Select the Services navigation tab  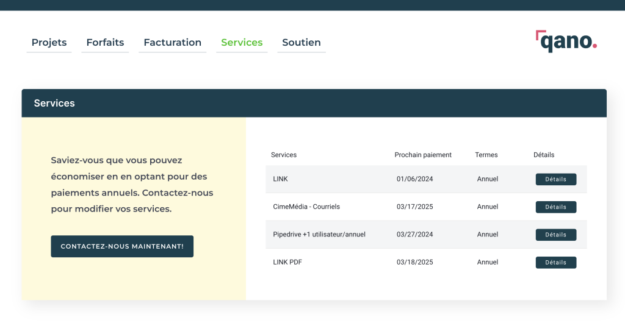242,43
